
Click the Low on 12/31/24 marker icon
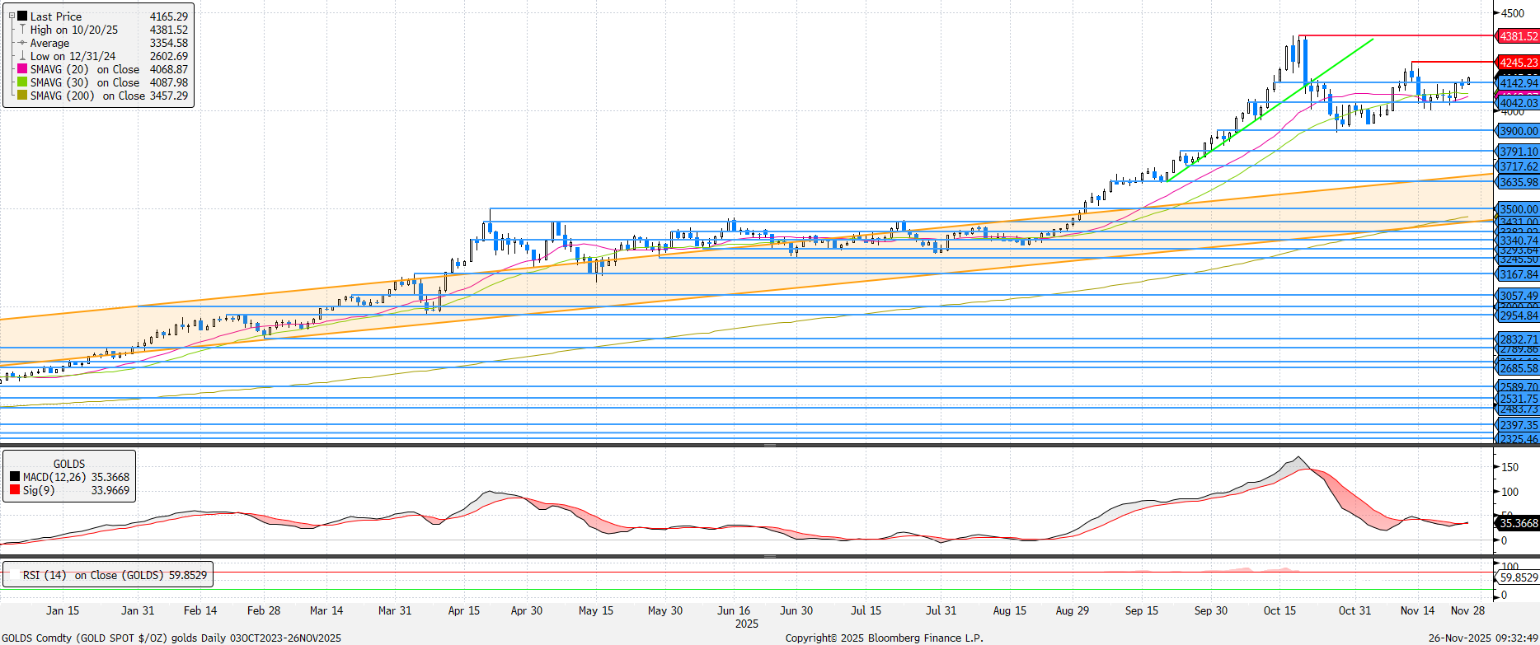pos(22,56)
